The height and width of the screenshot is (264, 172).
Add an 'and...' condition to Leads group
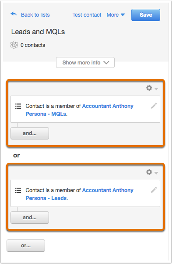coord(30,218)
